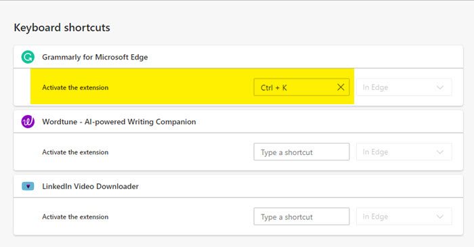
Task: Click Wordtune's Activate the extension label
Action: click(x=75, y=152)
